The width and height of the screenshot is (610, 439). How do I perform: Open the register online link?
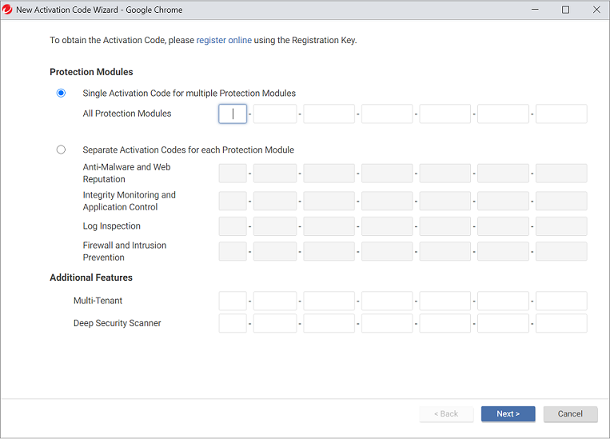pos(224,40)
